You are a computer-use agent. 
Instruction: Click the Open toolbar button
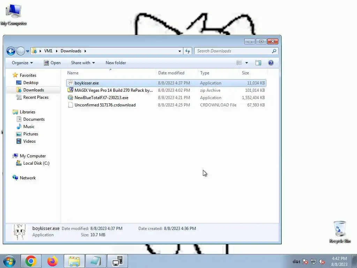pos(52,63)
